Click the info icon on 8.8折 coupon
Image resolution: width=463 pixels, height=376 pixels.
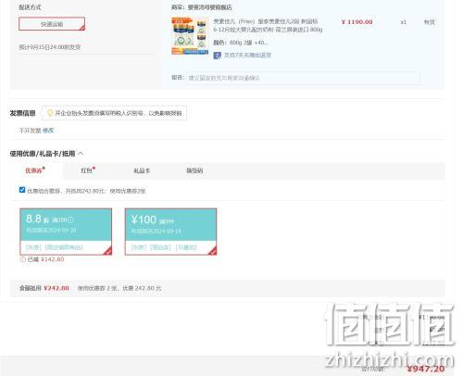[70, 219]
